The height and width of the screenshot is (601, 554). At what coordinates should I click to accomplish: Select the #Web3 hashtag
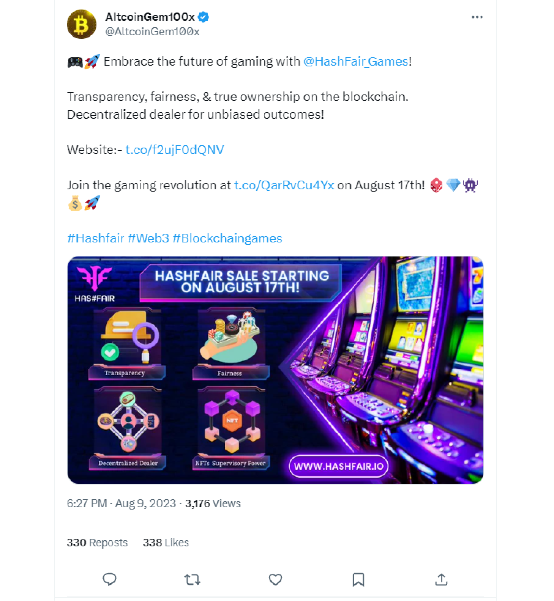click(x=148, y=238)
